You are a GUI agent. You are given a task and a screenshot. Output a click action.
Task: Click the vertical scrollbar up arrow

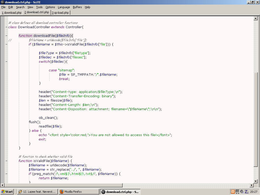click(255, 18)
